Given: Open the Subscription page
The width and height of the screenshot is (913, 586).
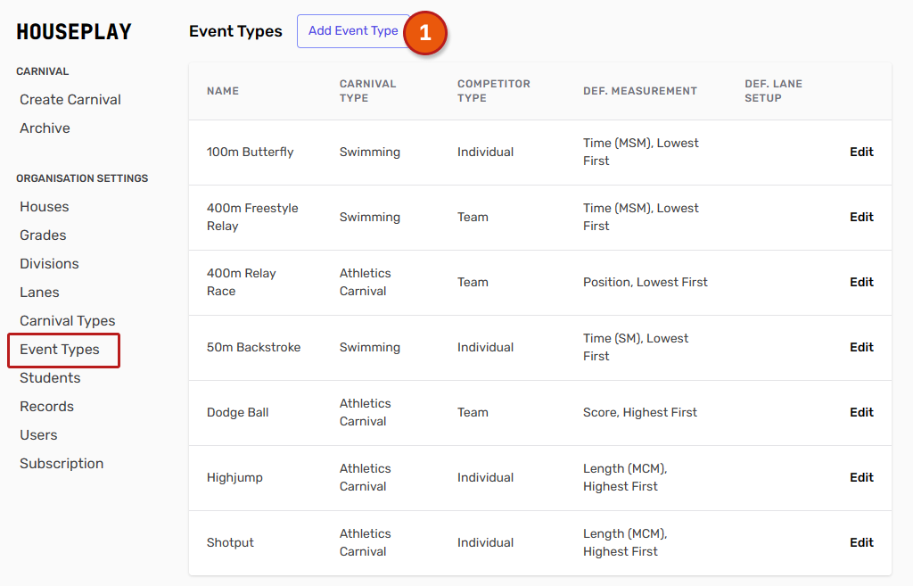Looking at the screenshot, I should pyautogui.click(x=62, y=464).
